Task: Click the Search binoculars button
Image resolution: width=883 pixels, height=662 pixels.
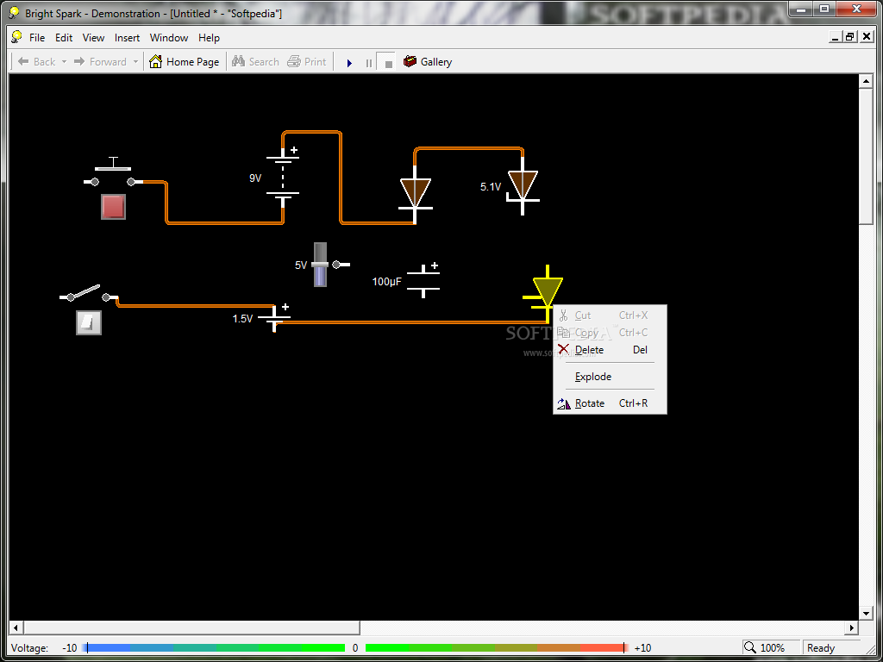Action: [x=255, y=62]
